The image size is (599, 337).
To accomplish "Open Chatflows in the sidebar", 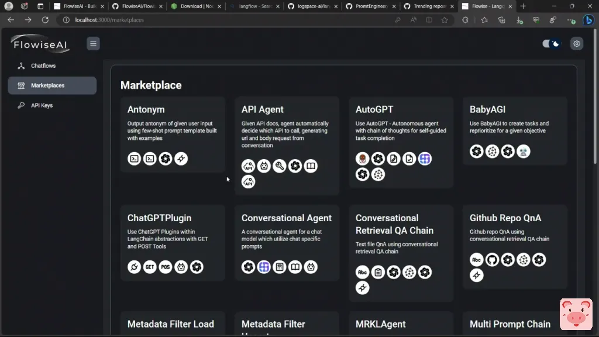I will point(43,66).
